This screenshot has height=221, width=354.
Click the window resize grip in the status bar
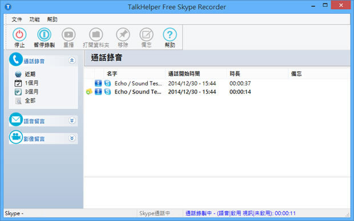[x=348, y=215]
